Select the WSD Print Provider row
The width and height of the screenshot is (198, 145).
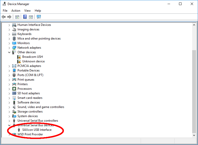click(30, 134)
